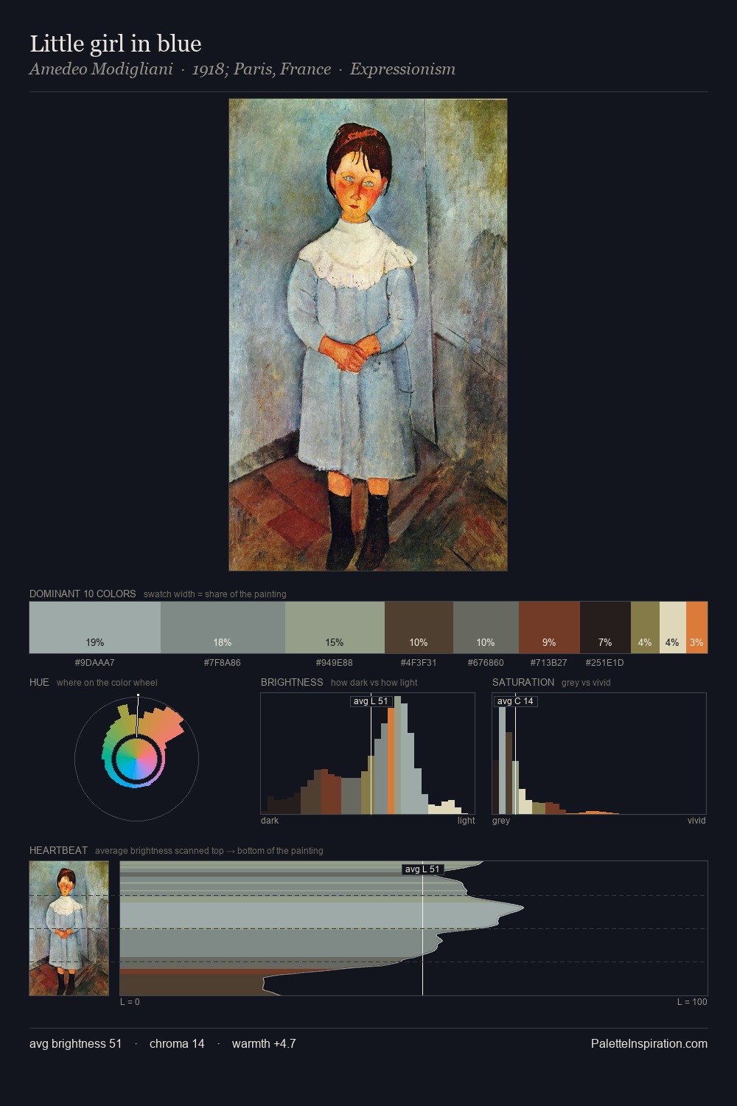
Task: Click the 'vivid' axis label under Saturation
Action: (696, 820)
